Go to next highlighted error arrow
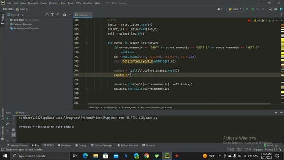Viewport: 284px width, 160px height. click(x=281, y=20)
